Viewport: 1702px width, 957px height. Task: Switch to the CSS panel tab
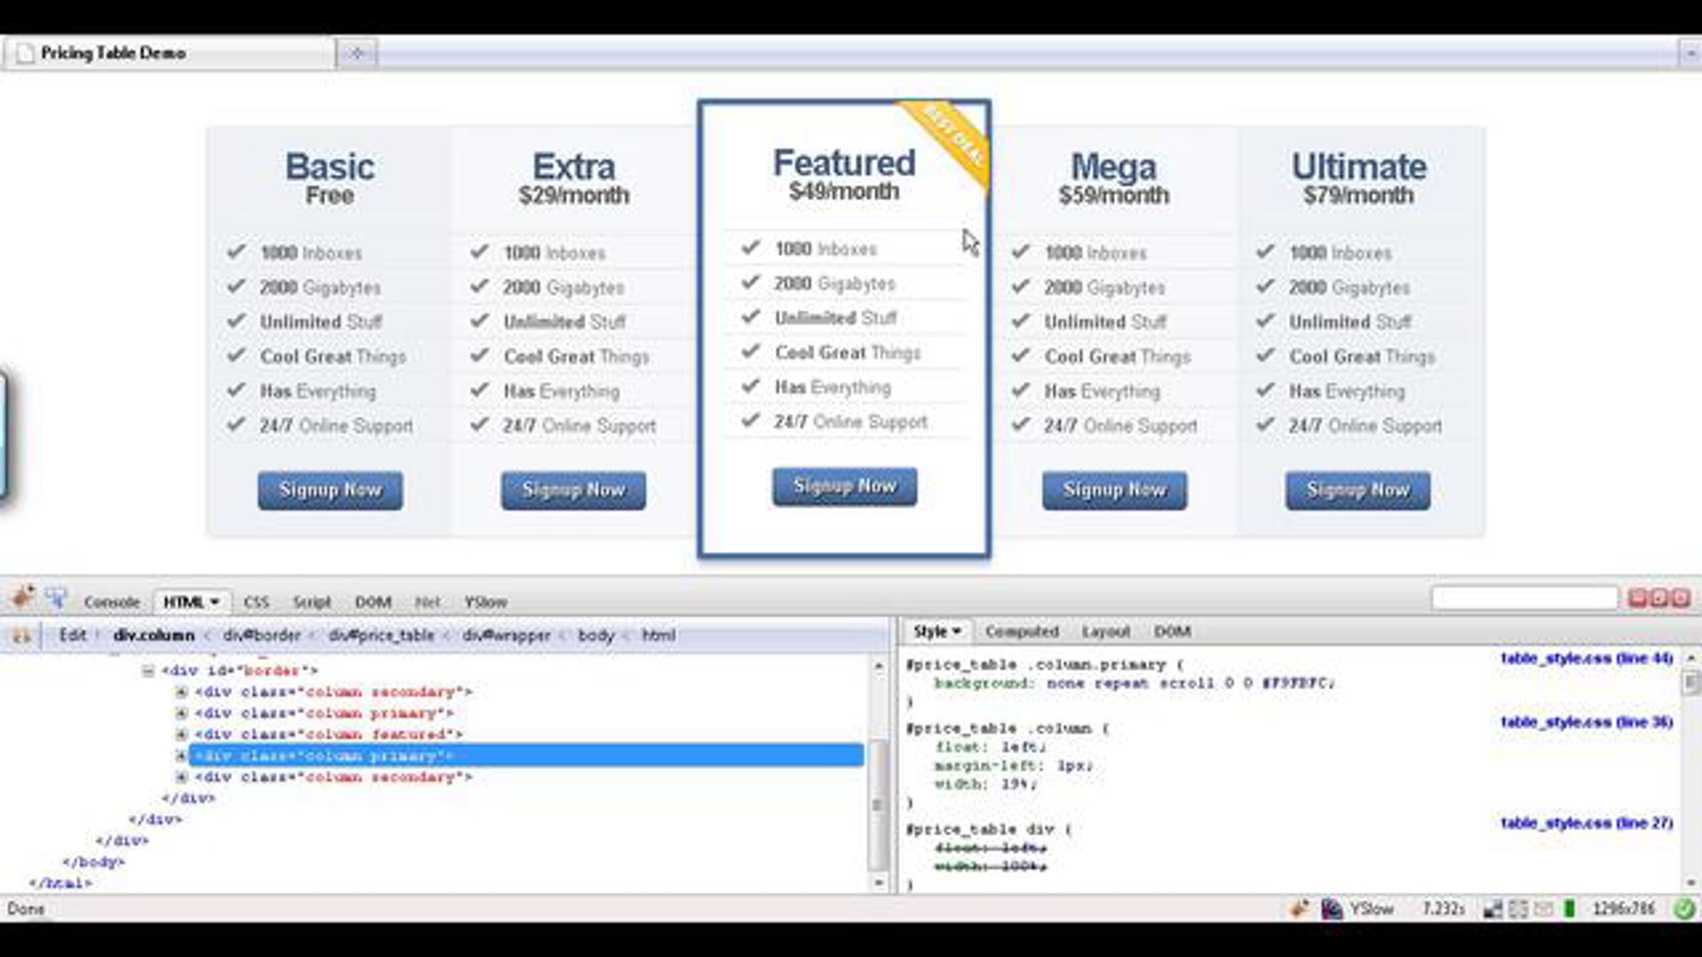click(x=256, y=602)
